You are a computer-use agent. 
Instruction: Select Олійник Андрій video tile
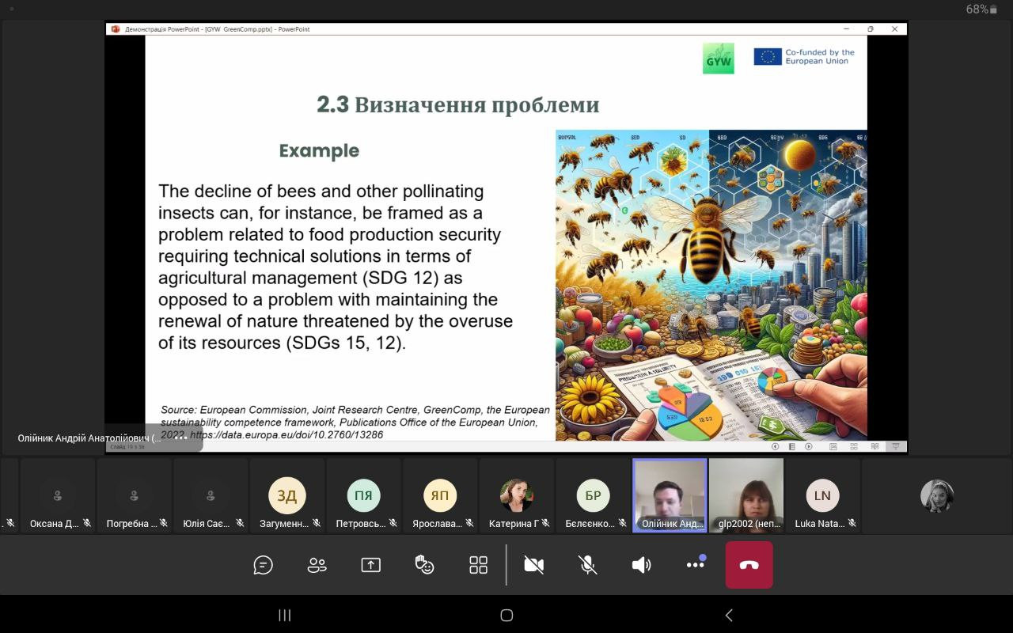point(670,495)
